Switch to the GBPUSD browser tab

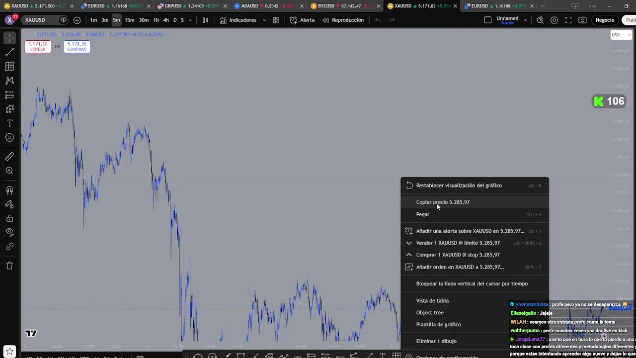(x=188, y=6)
